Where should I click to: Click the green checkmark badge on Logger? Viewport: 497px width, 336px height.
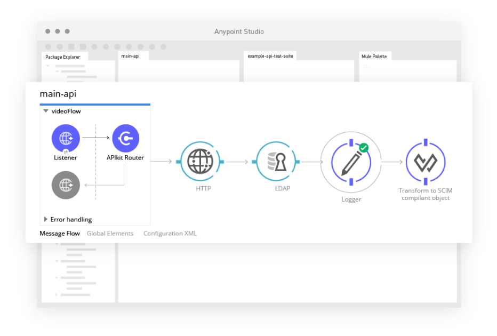(x=364, y=148)
